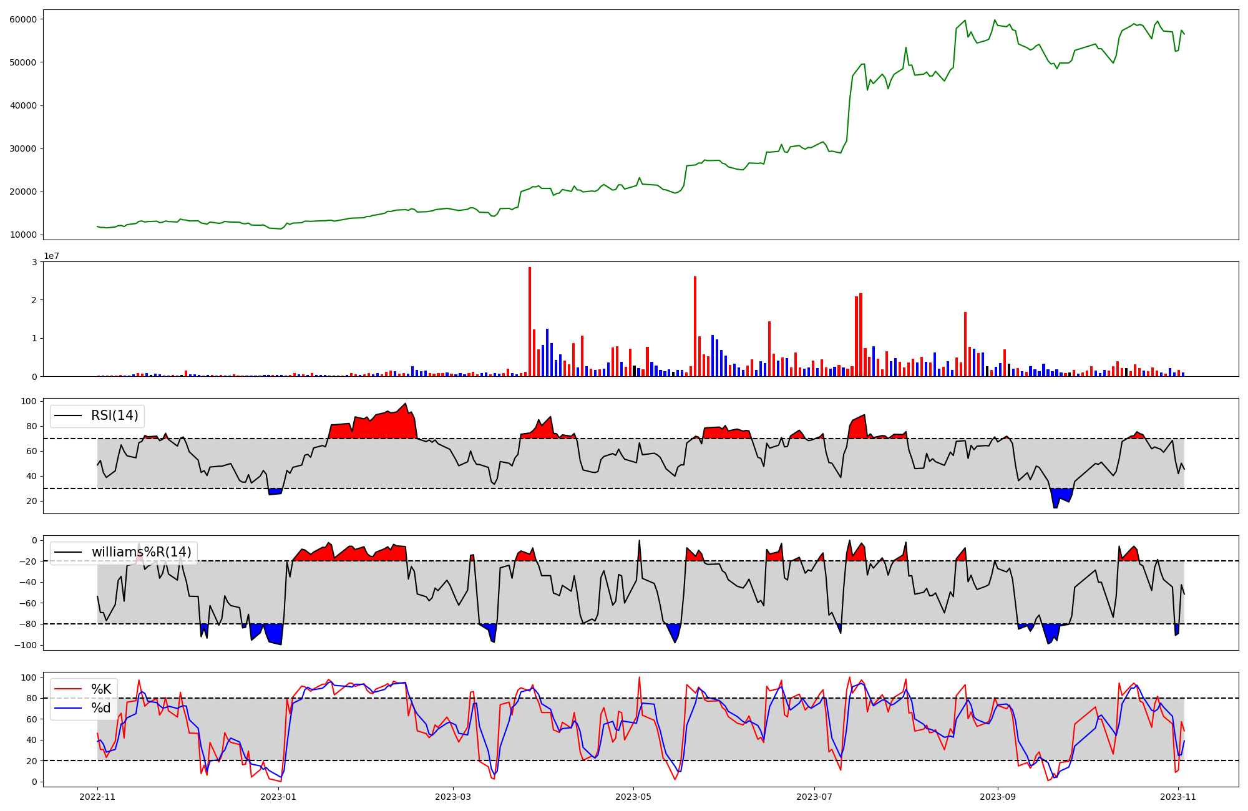Click the 10000 price axis tick label
This screenshot has height=811, width=1248.
24,235
